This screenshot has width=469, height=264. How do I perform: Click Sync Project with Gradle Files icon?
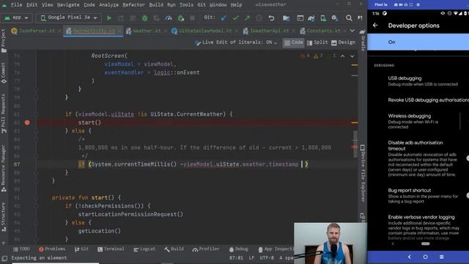(311, 18)
